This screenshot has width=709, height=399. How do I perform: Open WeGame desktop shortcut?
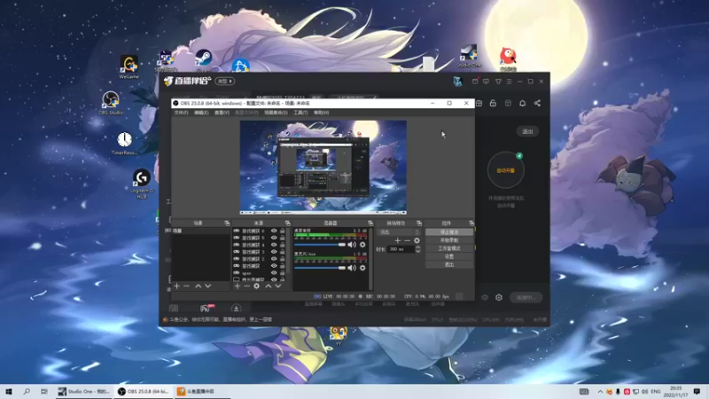point(129,67)
